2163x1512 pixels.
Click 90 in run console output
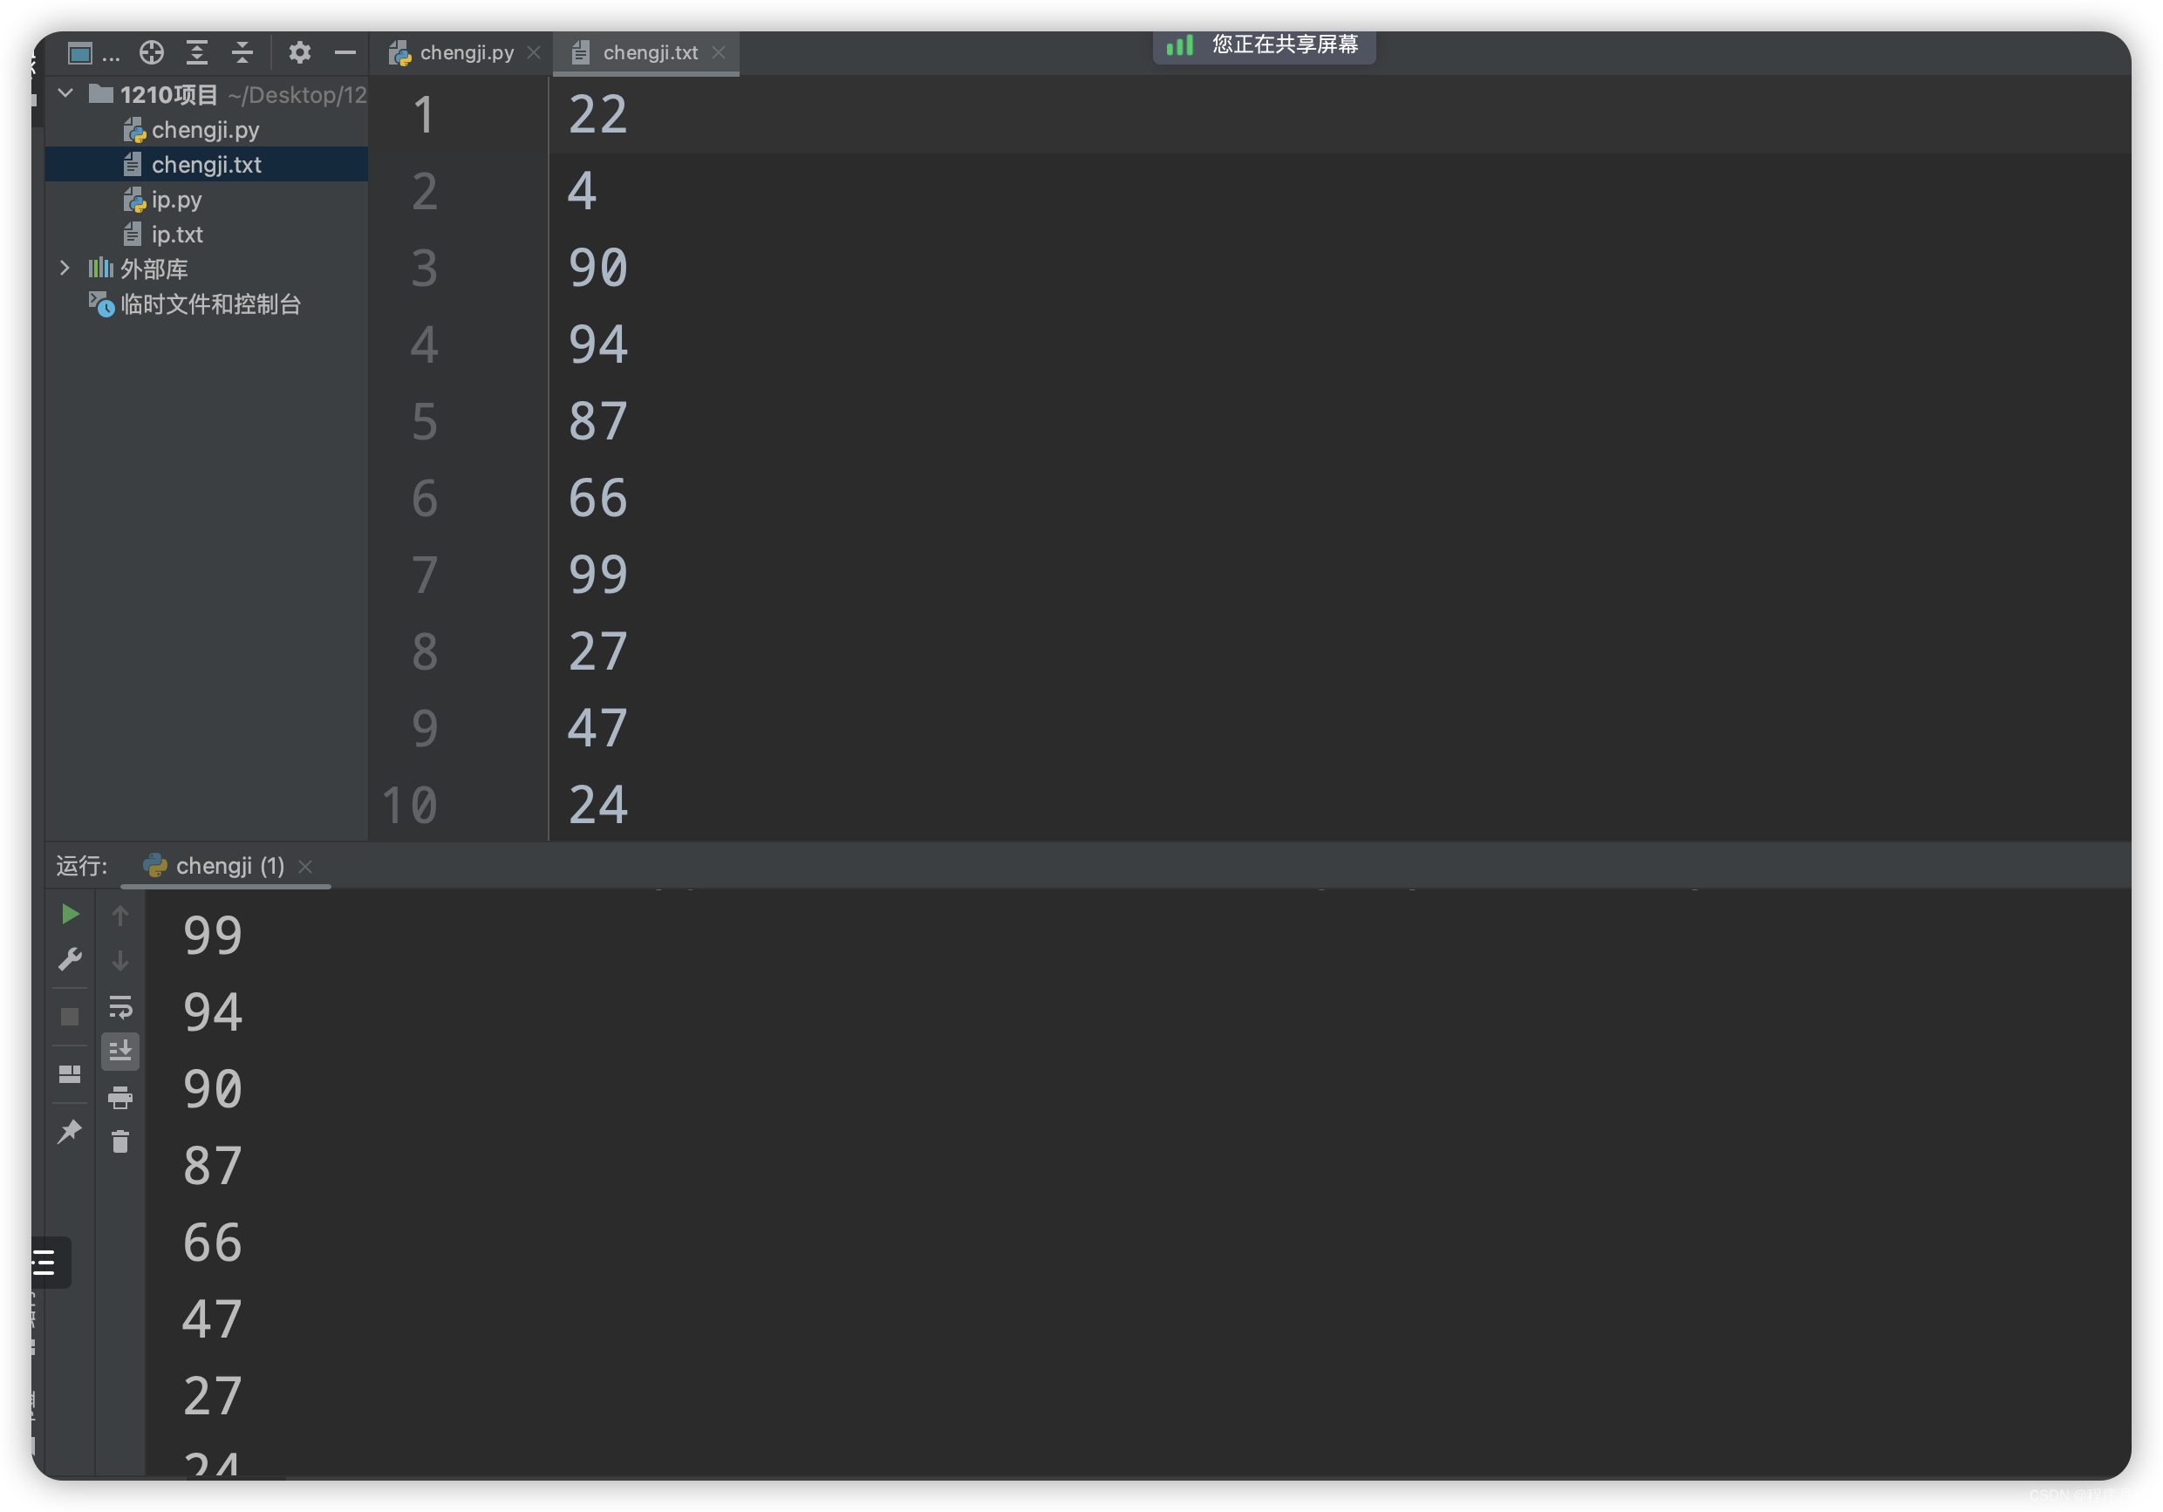tap(213, 1090)
